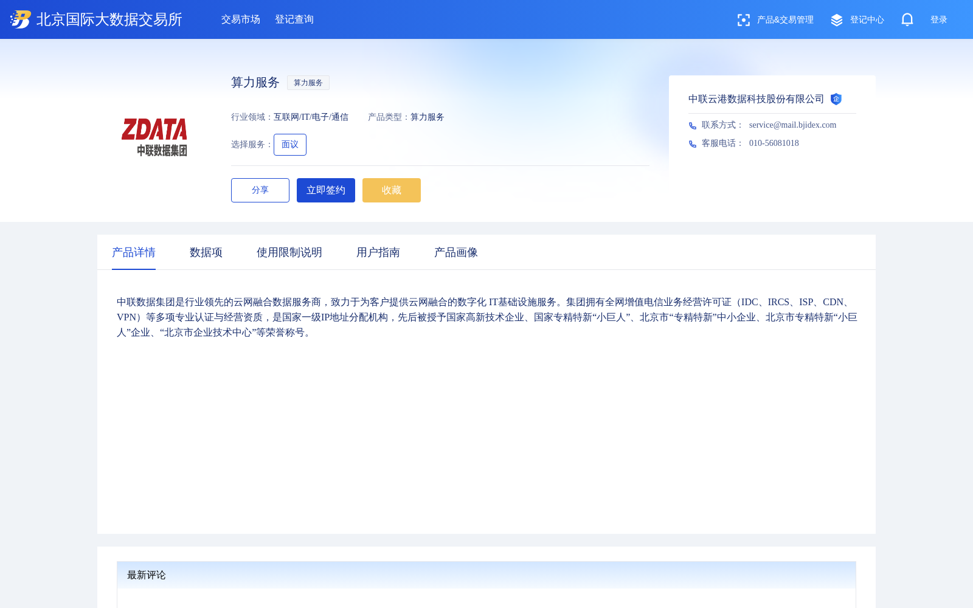Click email service@mail.bjidex.com
973x608 pixels.
click(792, 125)
